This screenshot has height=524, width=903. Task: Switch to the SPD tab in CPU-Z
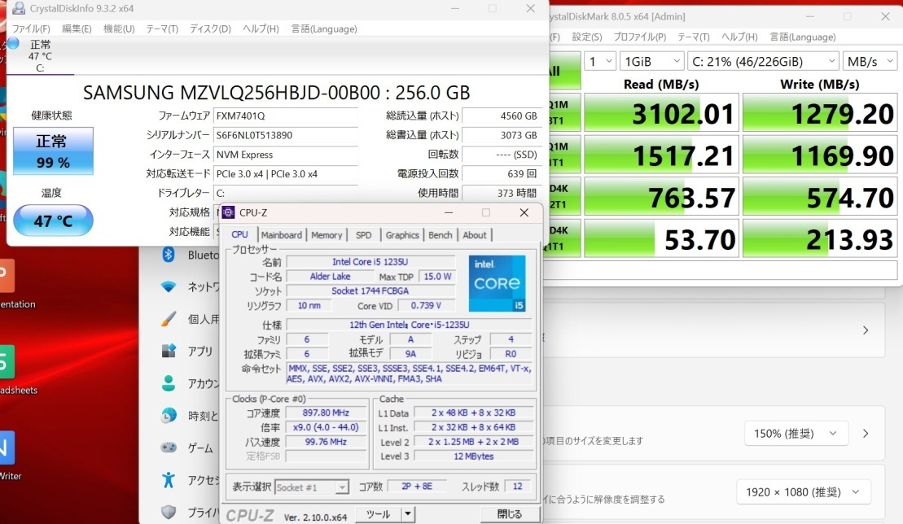point(363,235)
